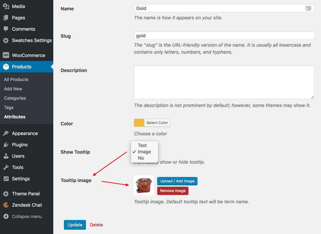The width and height of the screenshot is (321, 234).
Task: Click the Remove image button
Action: [x=172, y=191]
